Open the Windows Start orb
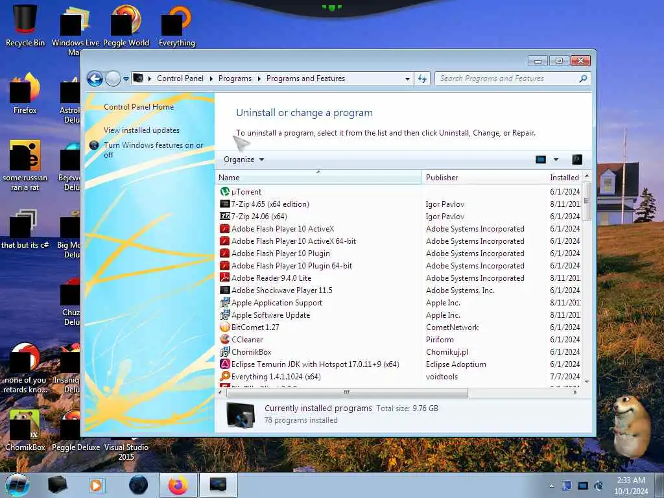Image resolution: width=664 pixels, height=498 pixels. [18, 485]
